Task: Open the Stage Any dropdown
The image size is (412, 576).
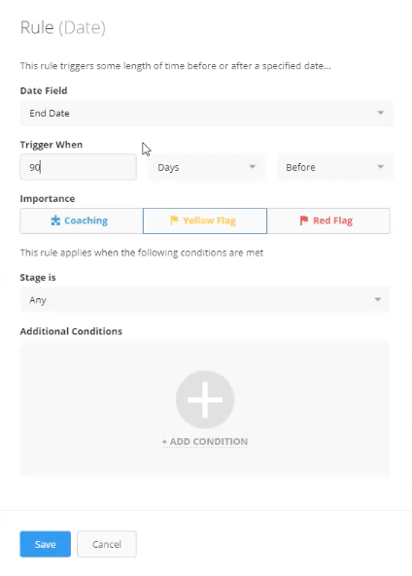Action: click(x=205, y=300)
